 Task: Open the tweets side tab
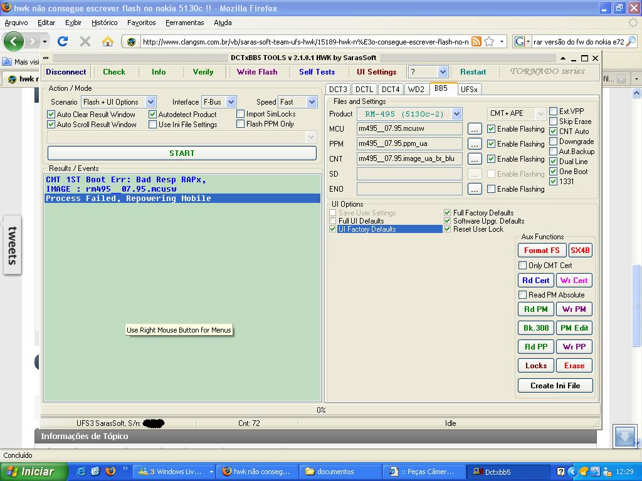click(13, 246)
